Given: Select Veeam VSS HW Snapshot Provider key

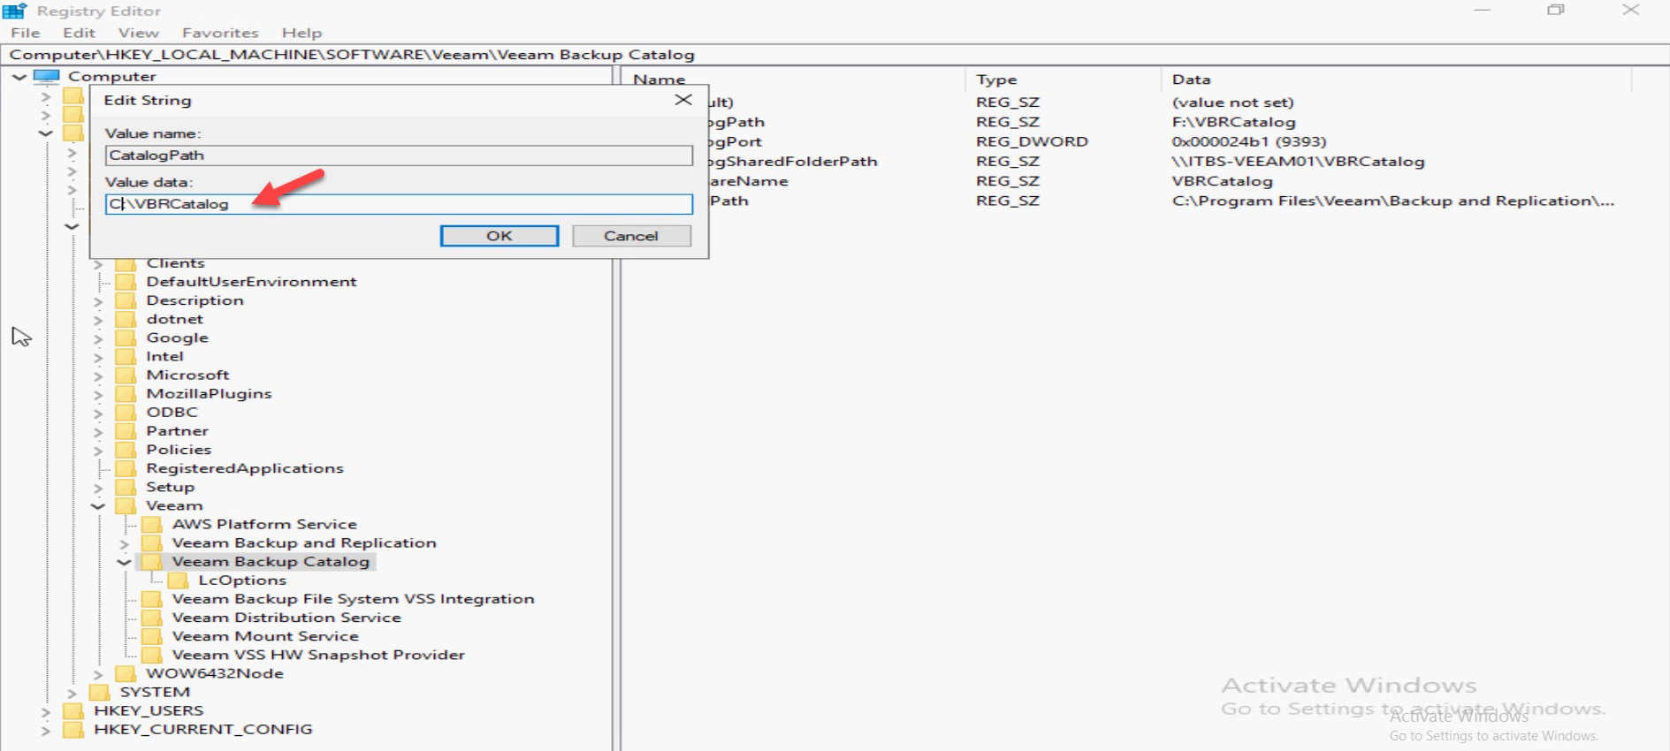Looking at the screenshot, I should tap(318, 656).
